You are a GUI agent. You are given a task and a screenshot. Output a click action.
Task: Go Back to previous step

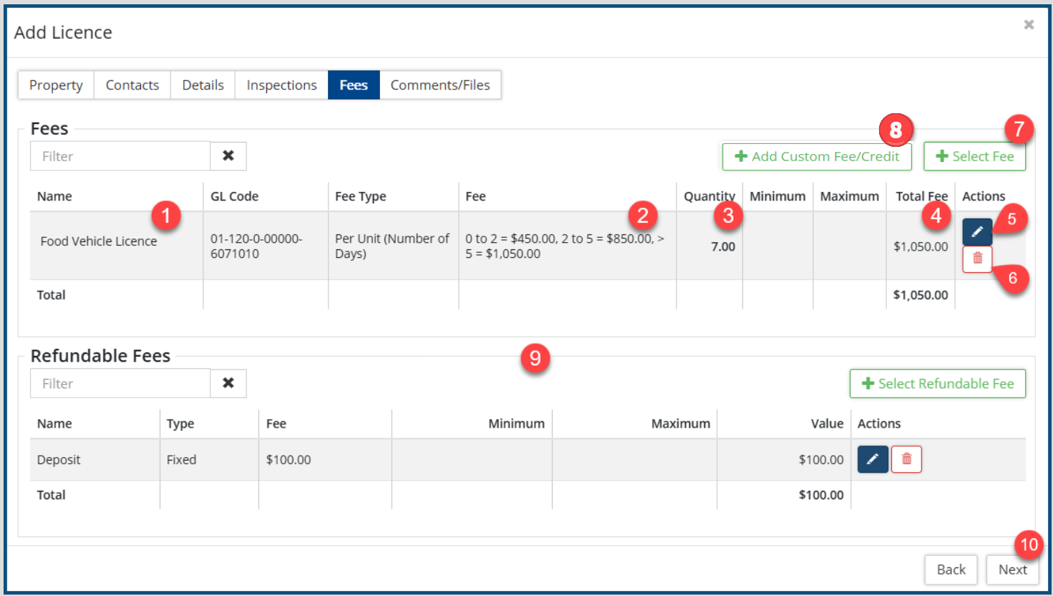tap(951, 569)
